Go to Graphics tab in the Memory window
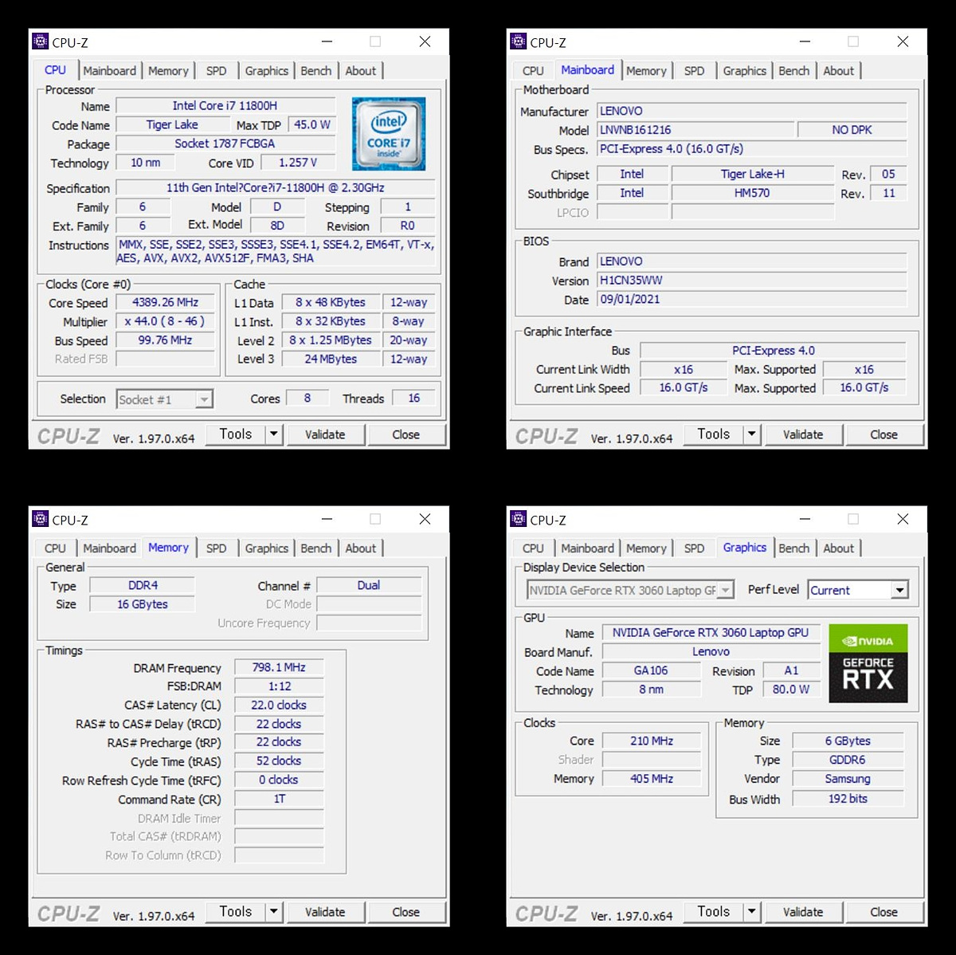The width and height of the screenshot is (956, 955). click(x=266, y=548)
